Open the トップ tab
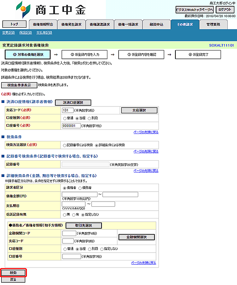Image resolution: width=237 pixels, height=285 pixels. 14,24
